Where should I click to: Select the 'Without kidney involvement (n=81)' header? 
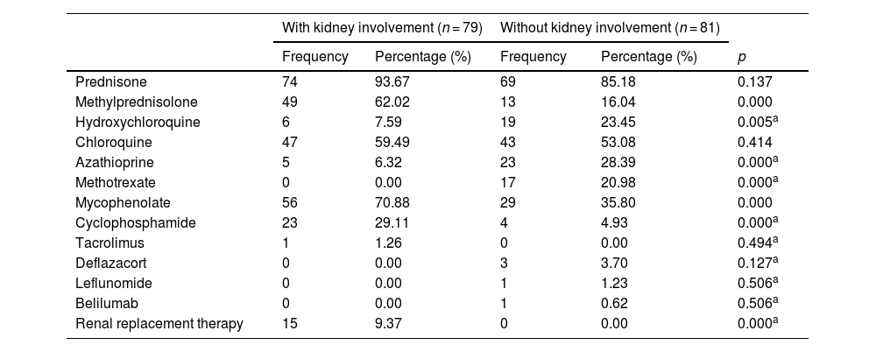[x=610, y=28]
